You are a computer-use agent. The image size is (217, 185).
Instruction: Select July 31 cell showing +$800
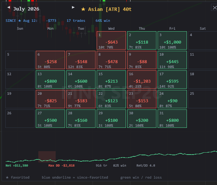172,118
